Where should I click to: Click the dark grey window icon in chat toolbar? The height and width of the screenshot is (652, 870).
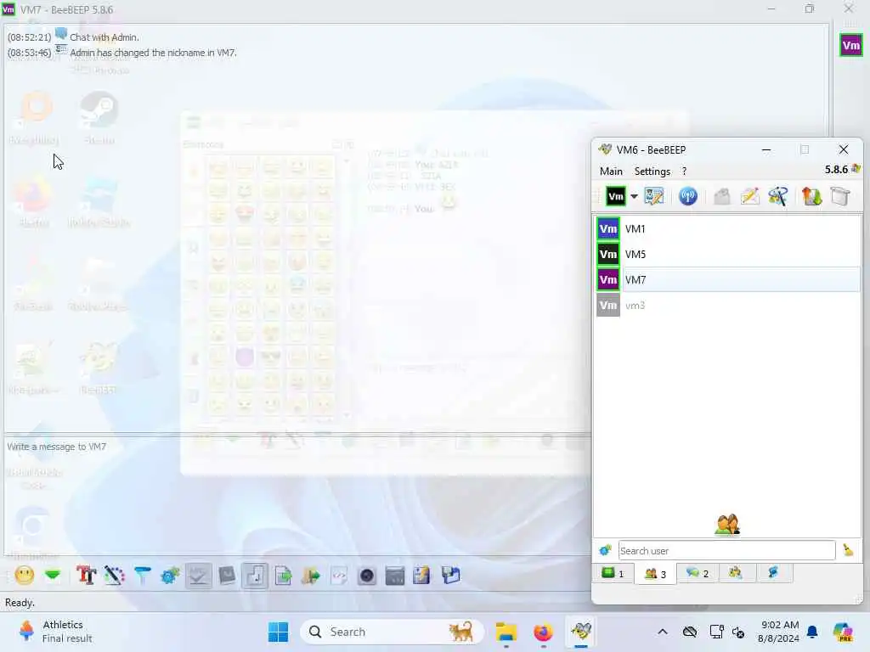pyautogui.click(x=394, y=576)
